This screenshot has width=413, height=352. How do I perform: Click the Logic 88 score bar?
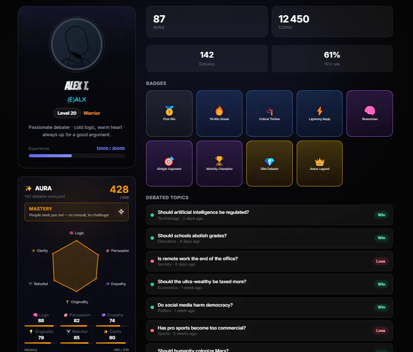(x=41, y=326)
